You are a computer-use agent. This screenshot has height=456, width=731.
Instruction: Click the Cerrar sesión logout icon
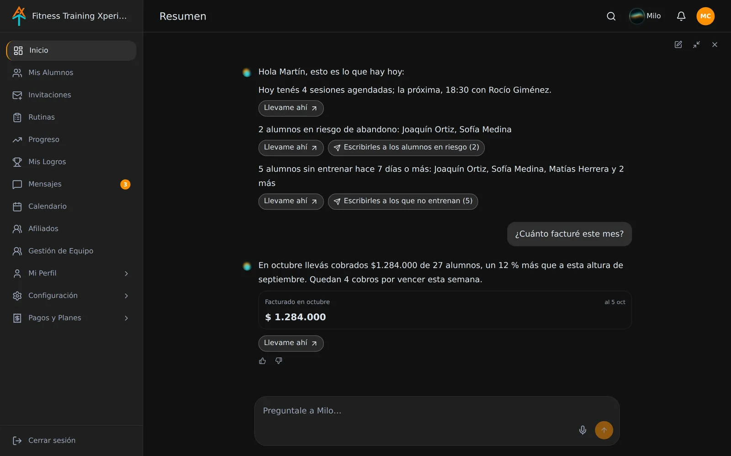(17, 440)
